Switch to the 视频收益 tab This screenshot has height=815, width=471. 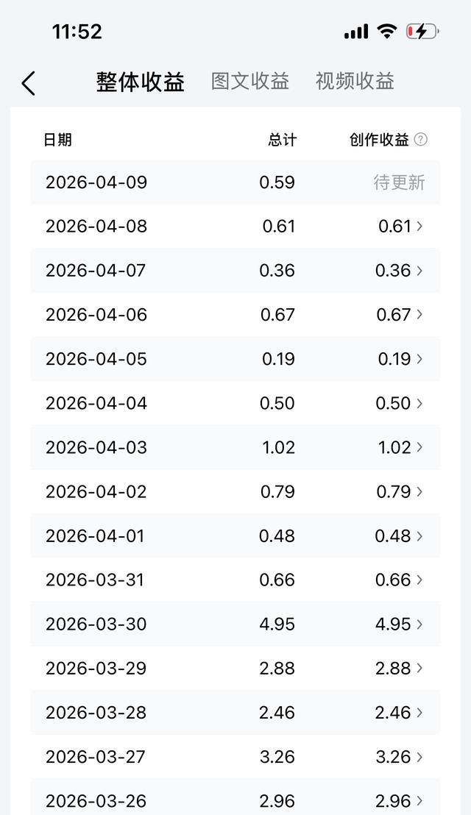pyautogui.click(x=355, y=81)
